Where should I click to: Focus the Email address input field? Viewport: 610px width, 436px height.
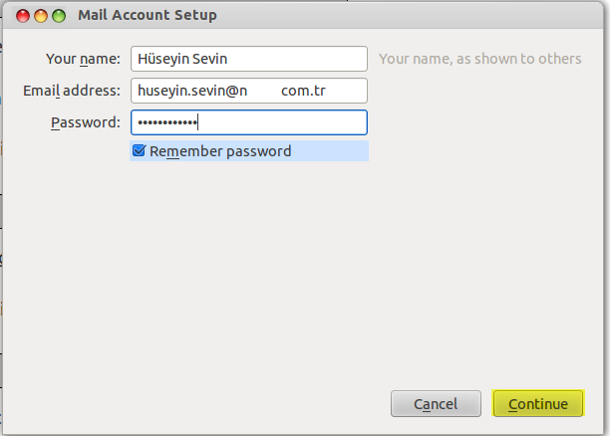(x=249, y=91)
